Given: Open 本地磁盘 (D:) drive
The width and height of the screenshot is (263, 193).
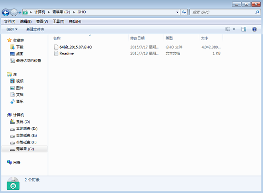Looking at the screenshot, I should [x=27, y=129].
